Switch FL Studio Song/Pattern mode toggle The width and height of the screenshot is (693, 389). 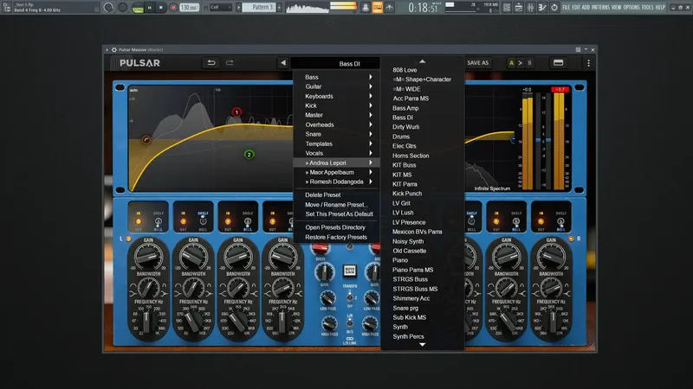pyautogui.click(x=138, y=8)
